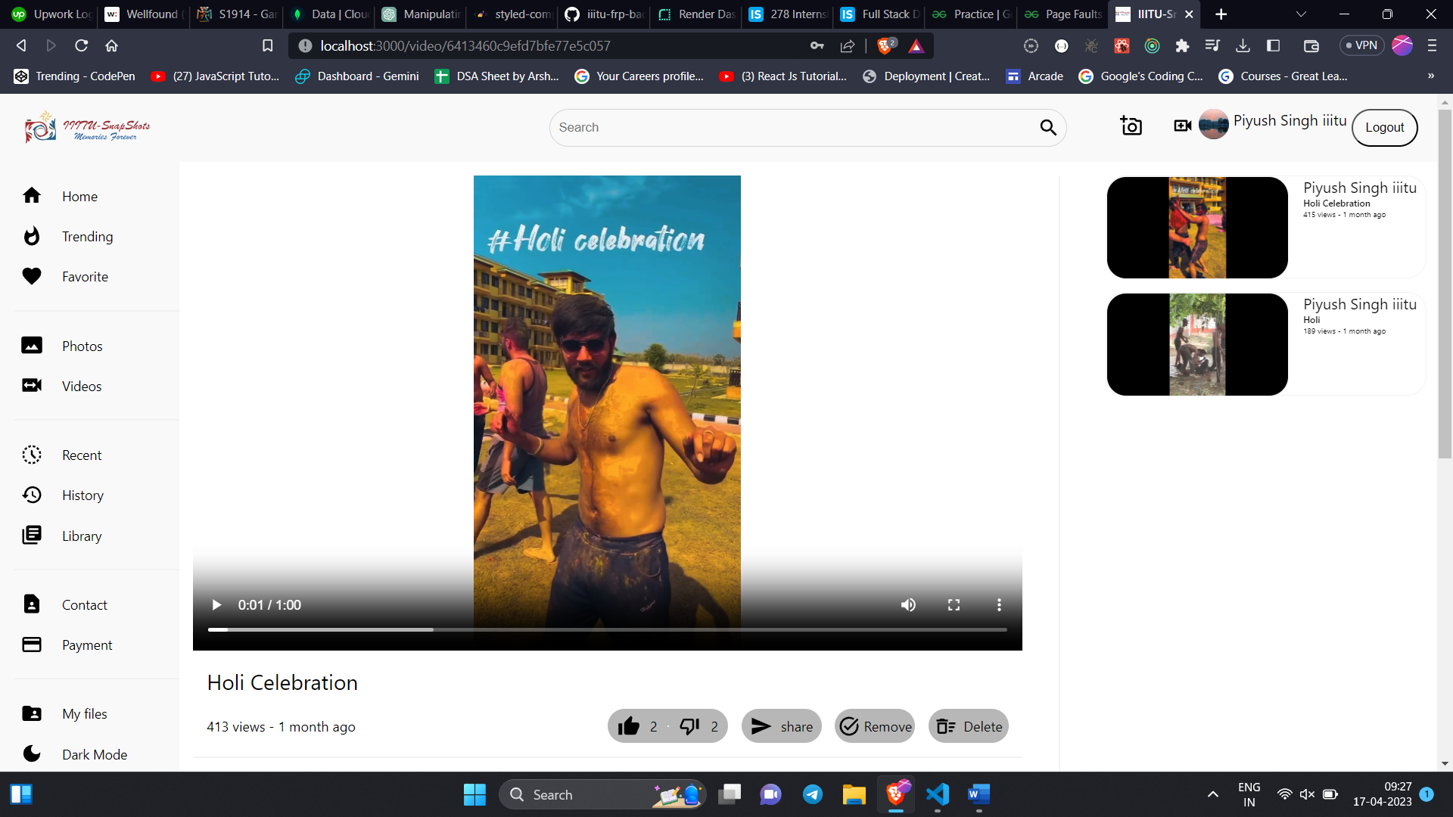Click the video progress bar

click(x=607, y=629)
